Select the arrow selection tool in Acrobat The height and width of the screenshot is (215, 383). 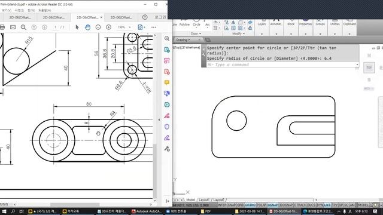(77, 27)
